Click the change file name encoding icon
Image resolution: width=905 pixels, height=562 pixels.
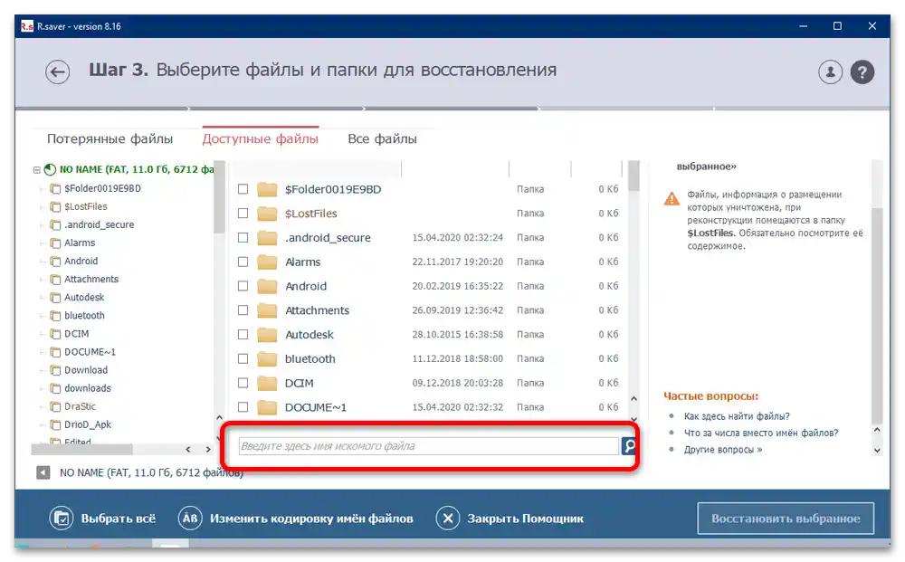point(190,519)
